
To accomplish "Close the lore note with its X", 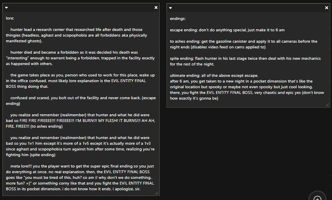I will pyautogui.click(x=156, y=8).
